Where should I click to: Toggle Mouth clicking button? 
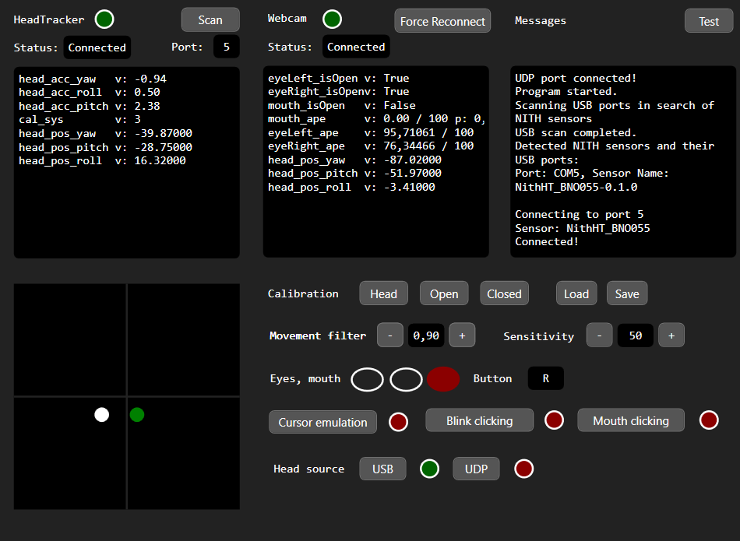pyautogui.click(x=631, y=420)
